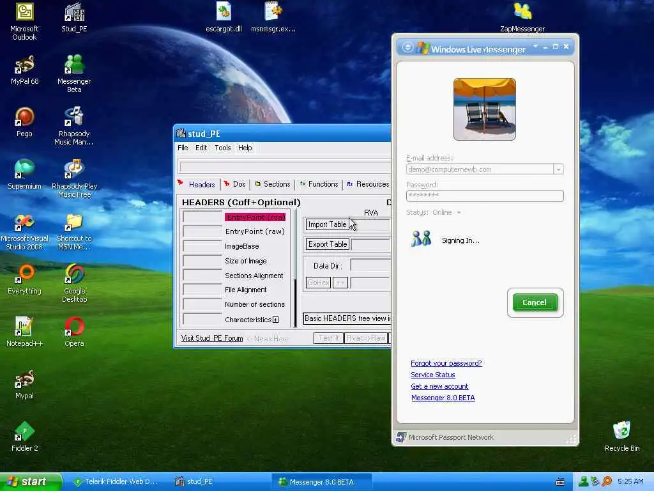Select the Google Desktop icon

tap(74, 283)
